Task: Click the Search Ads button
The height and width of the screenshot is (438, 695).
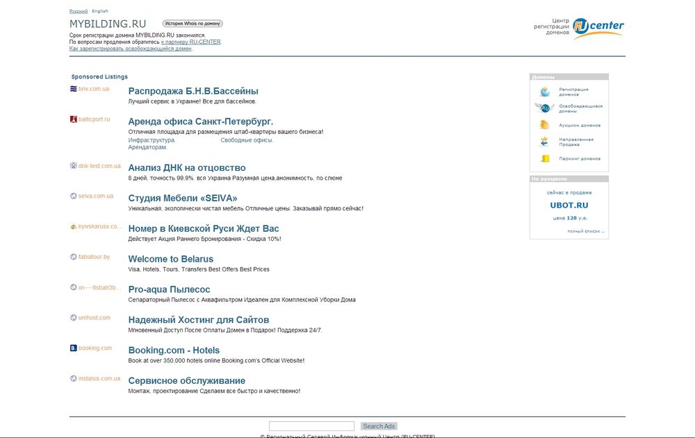Action: click(x=379, y=426)
